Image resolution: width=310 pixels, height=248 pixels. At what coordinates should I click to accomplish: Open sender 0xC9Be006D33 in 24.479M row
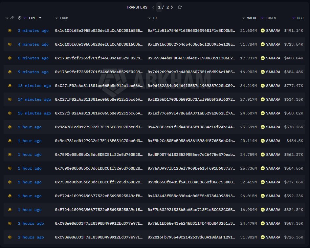coord(99,223)
